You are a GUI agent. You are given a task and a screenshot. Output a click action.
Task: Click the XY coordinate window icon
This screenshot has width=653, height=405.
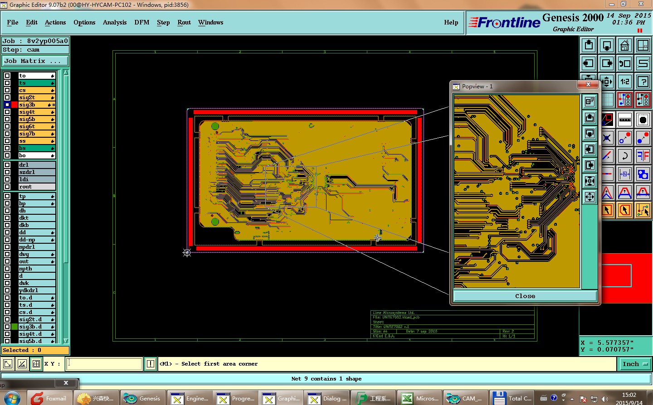click(x=643, y=45)
